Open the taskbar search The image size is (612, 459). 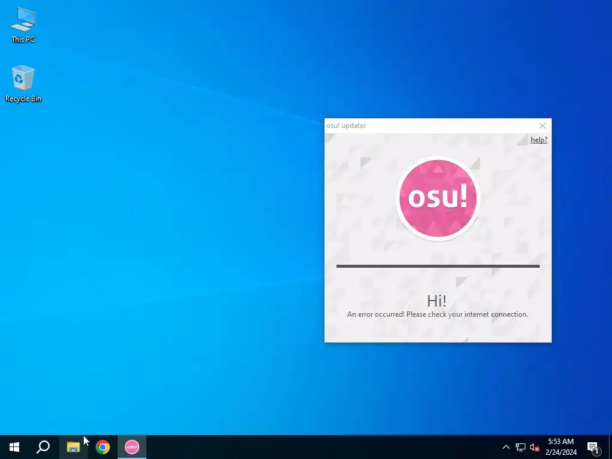(x=43, y=447)
